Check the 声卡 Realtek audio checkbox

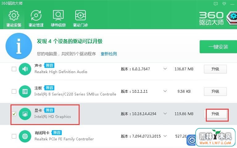coord(14,69)
